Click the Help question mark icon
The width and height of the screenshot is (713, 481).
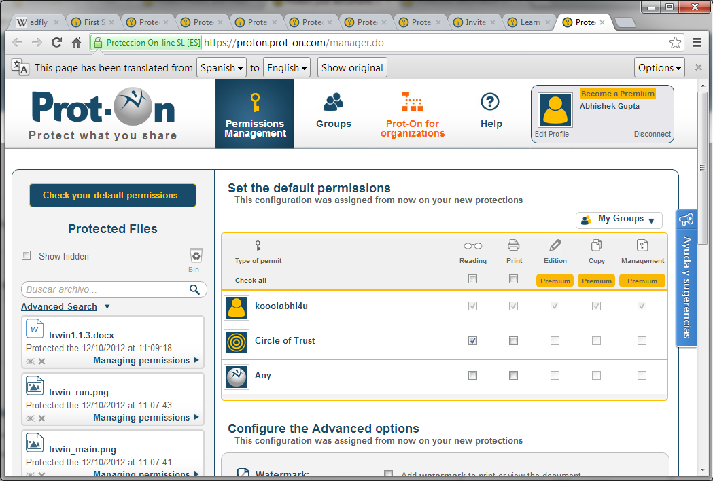coord(490,103)
